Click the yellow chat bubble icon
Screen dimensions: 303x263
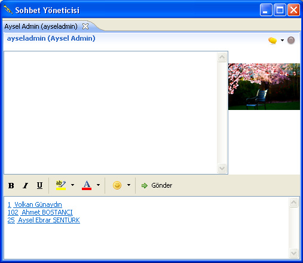tap(273, 41)
